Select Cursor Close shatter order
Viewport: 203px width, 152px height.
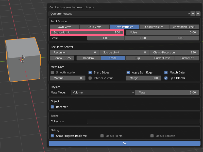(162, 58)
